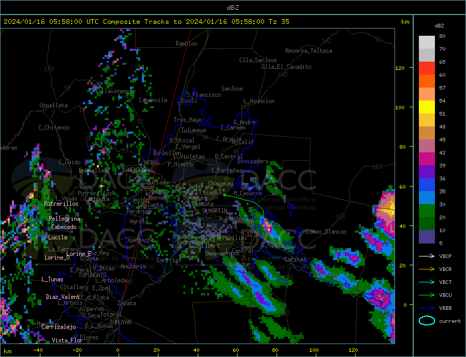Click the 'dBZ' title at window top
Viewport: 466px width, 357px height.
tap(232, 8)
